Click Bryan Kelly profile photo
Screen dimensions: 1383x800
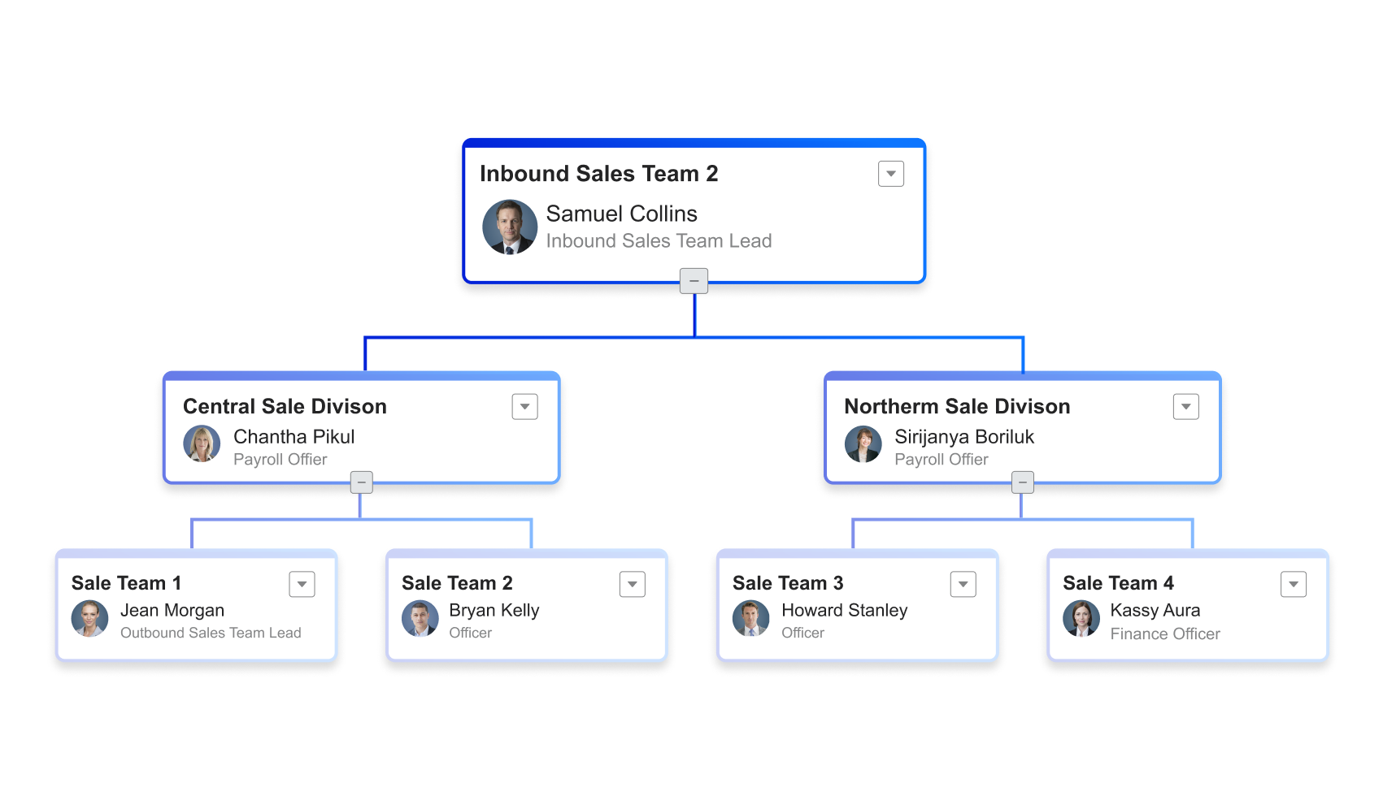click(420, 618)
